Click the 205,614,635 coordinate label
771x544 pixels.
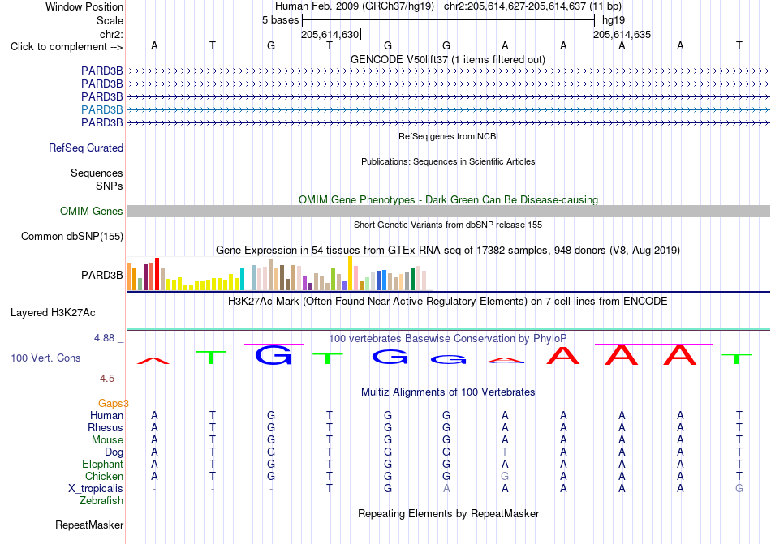tap(622, 34)
